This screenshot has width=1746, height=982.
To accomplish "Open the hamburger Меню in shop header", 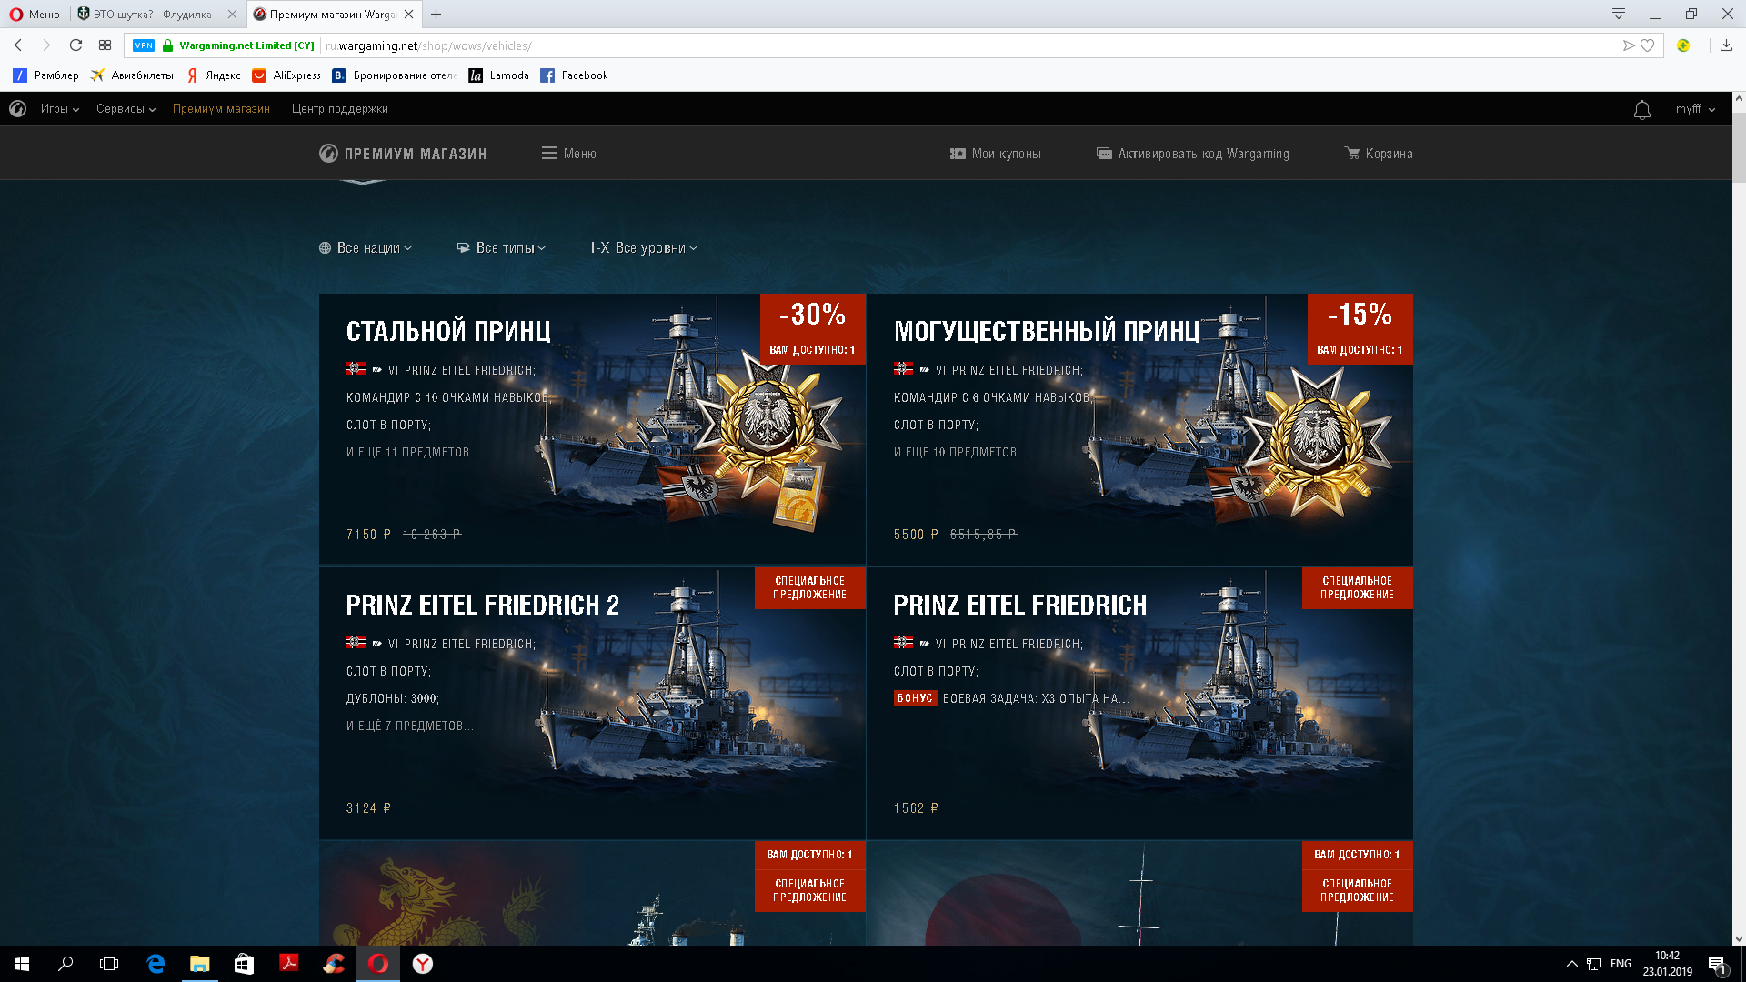I will (x=569, y=154).
